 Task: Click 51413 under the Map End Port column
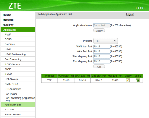click(x=115, y=80)
